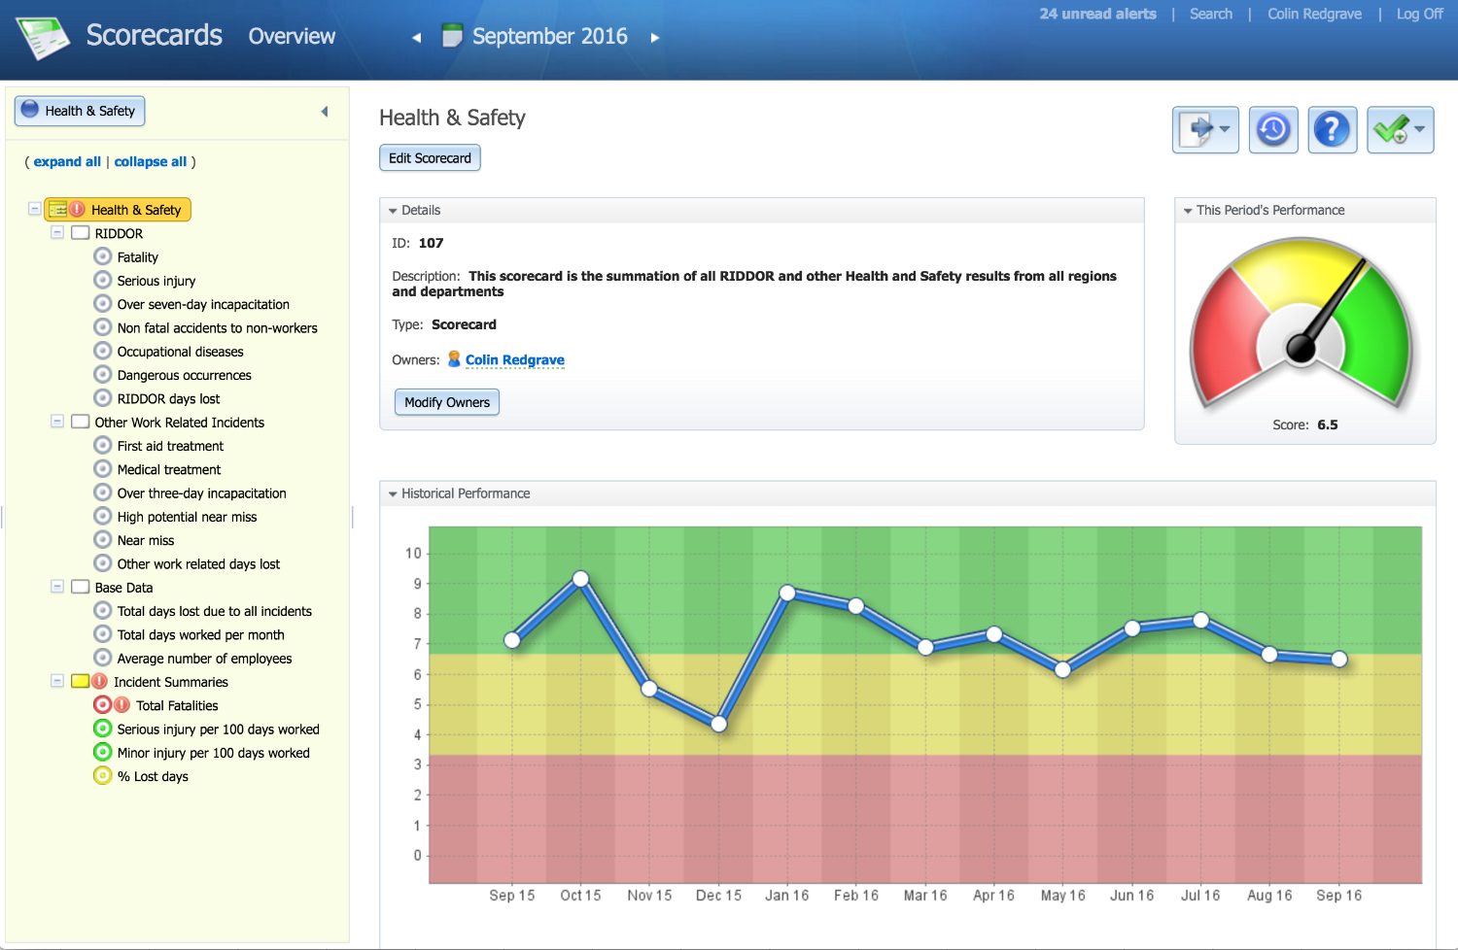Viewport: 1458px width, 950px height.
Task: Click the collapse all link
Action: point(151,161)
